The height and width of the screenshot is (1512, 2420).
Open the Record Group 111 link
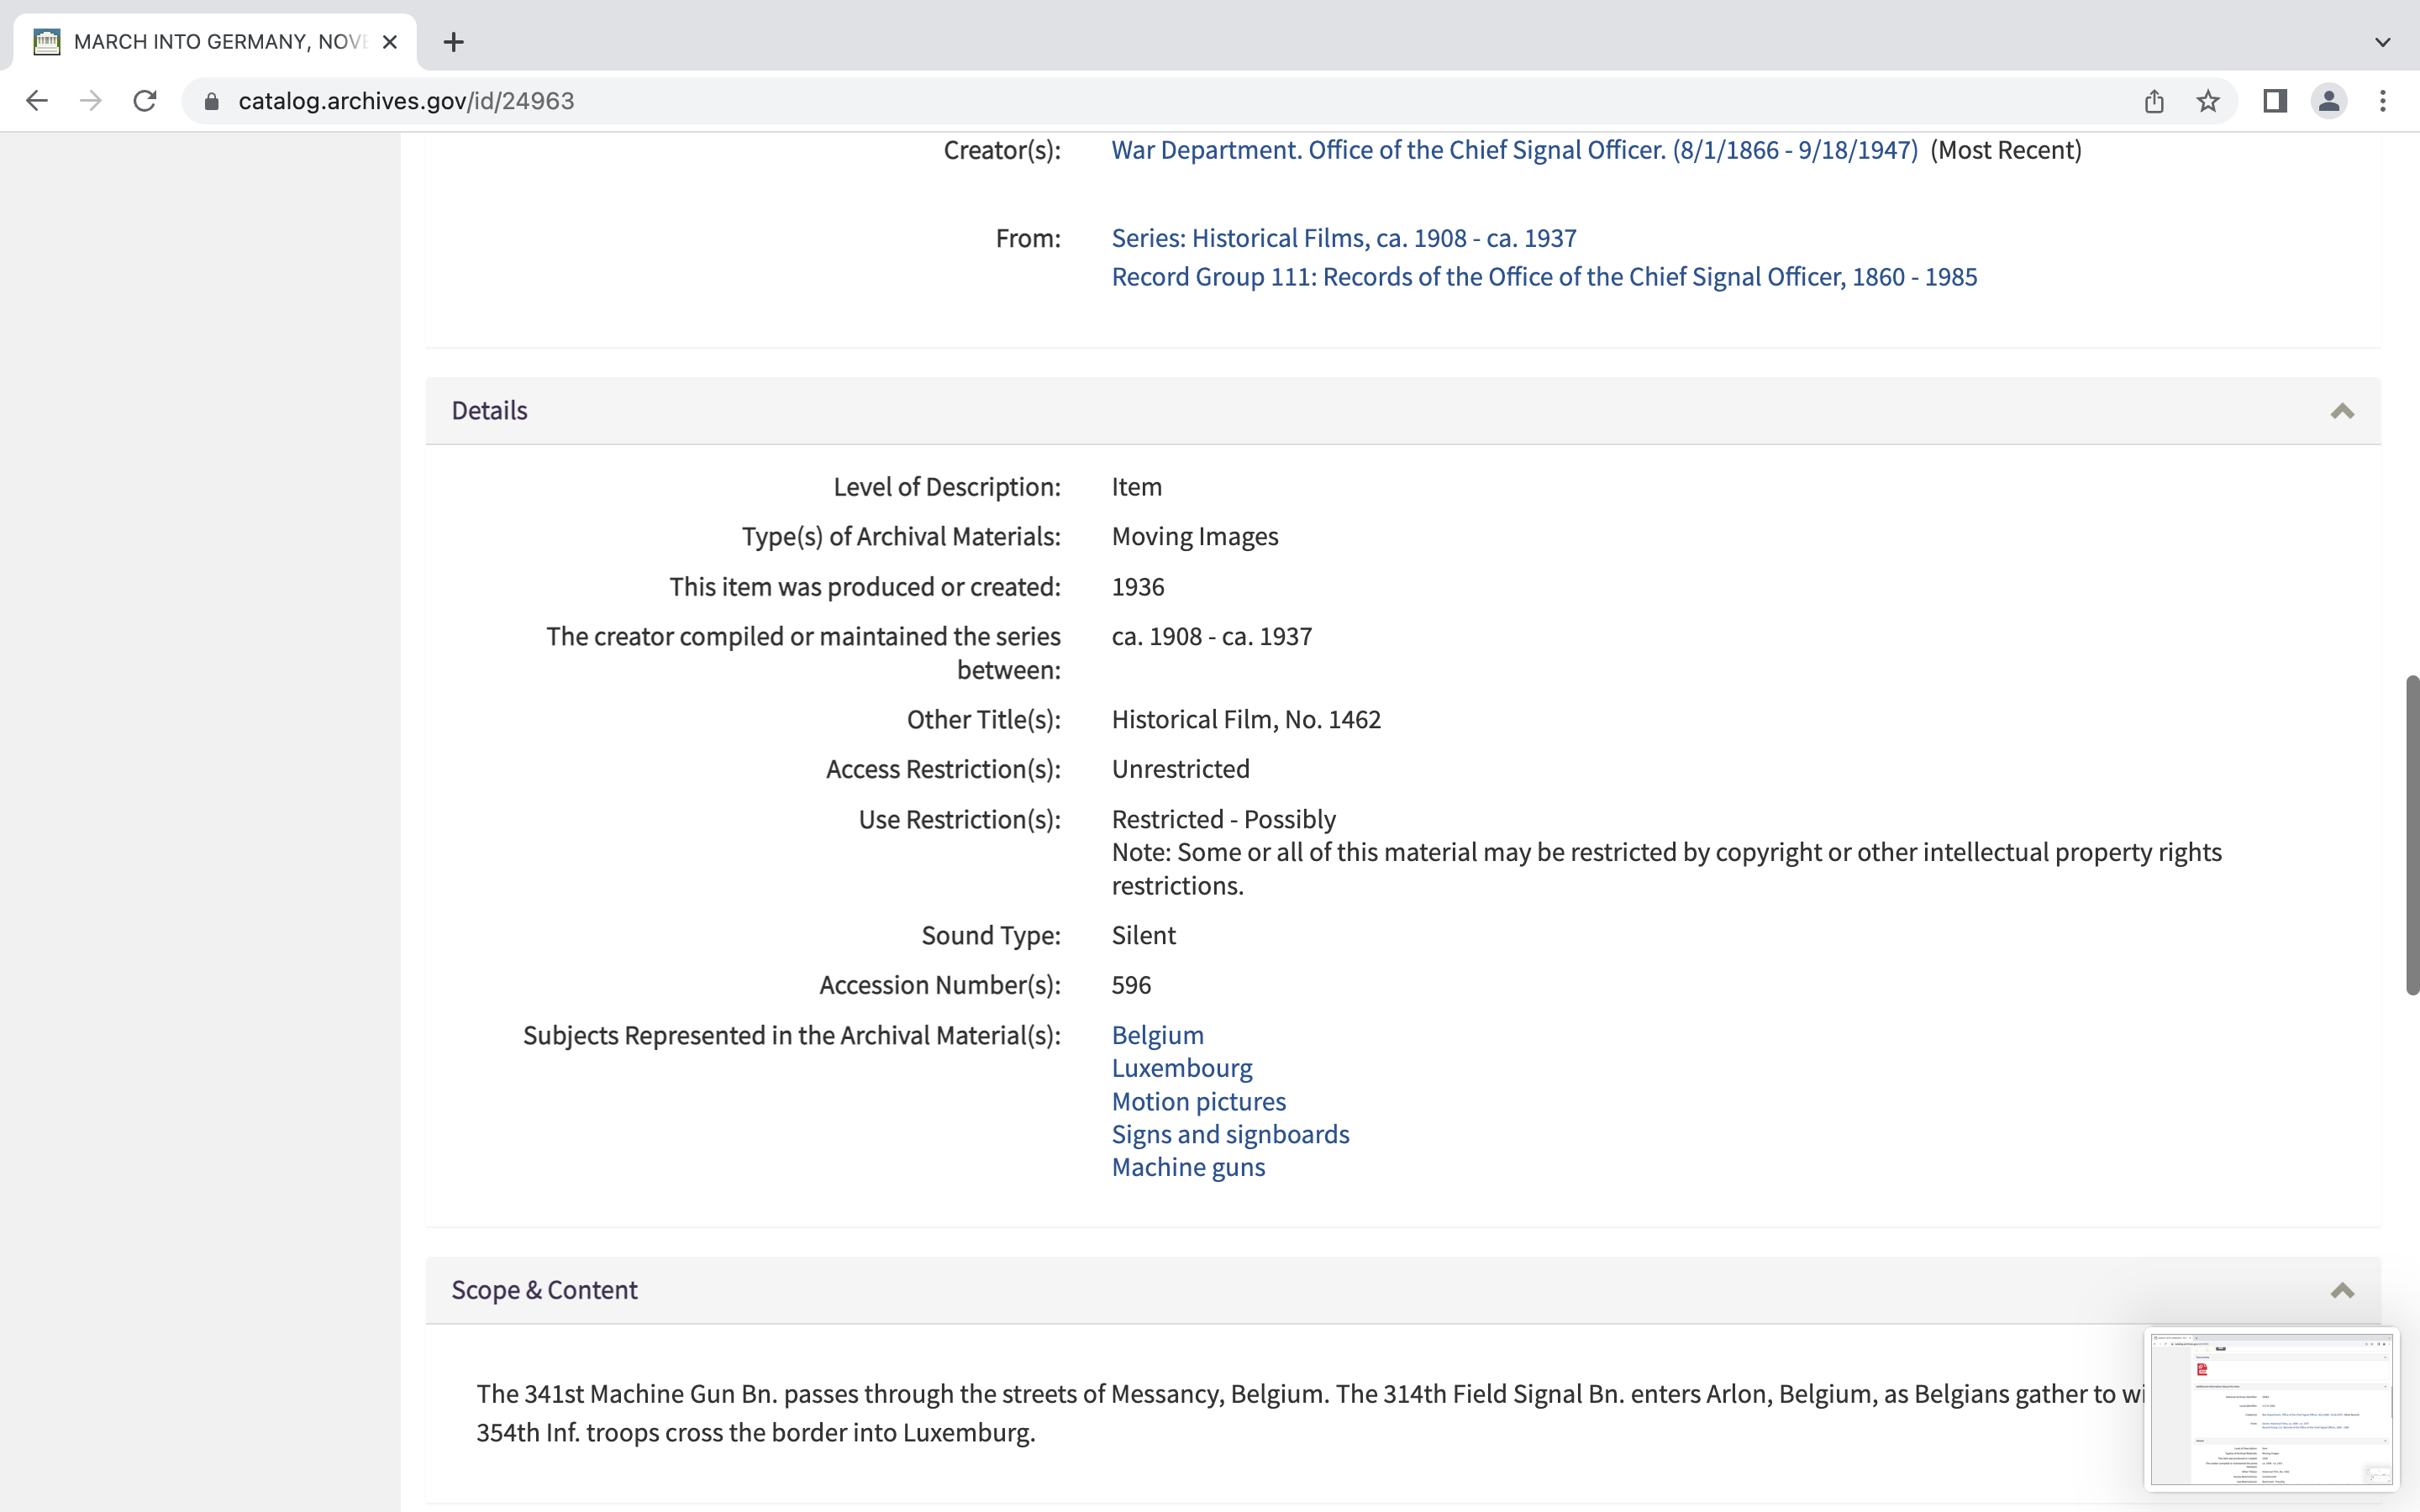point(1544,277)
